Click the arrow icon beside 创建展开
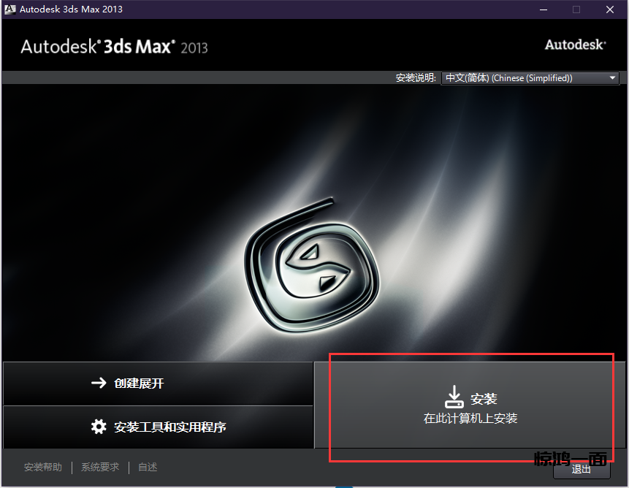This screenshot has height=488, width=629. [x=99, y=383]
